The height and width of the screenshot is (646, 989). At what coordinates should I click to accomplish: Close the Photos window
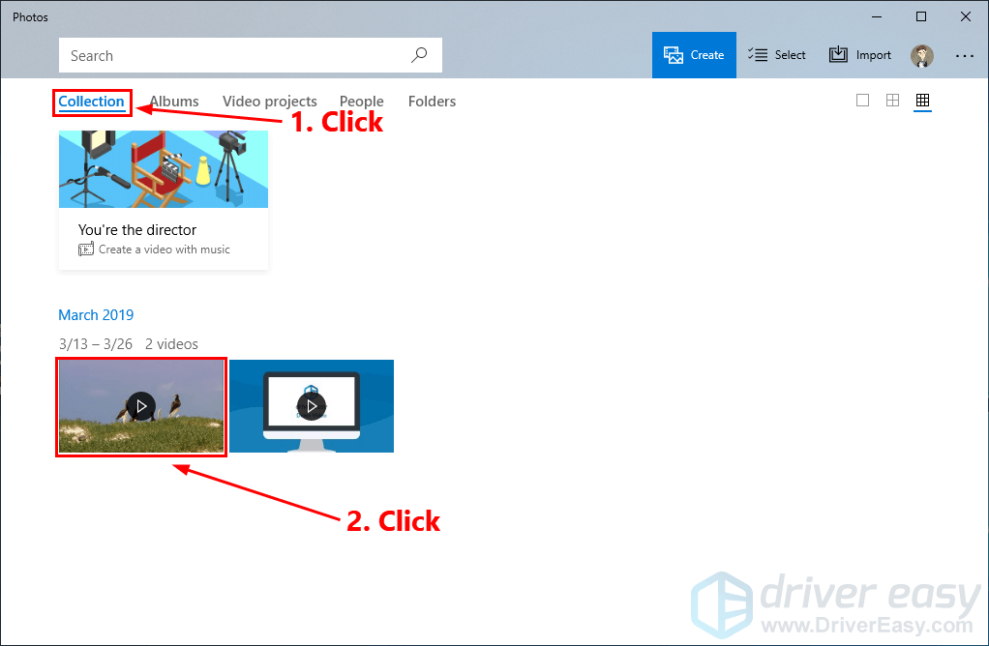965,17
